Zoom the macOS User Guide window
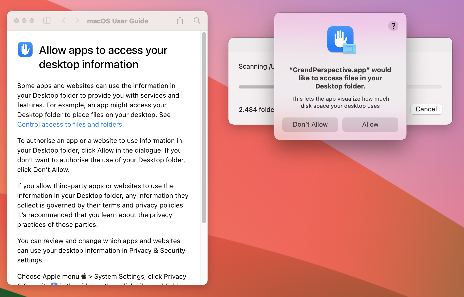 click(x=32, y=21)
